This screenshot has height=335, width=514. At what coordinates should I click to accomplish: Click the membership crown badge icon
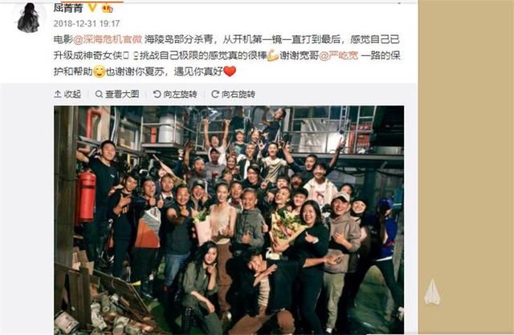107,8
